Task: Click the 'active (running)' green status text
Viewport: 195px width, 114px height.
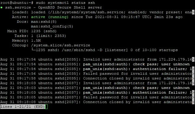Action: coord(50,17)
